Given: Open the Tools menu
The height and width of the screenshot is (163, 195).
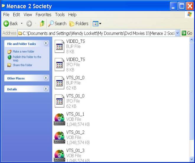Looking at the screenshot, I should click(x=60, y=15).
